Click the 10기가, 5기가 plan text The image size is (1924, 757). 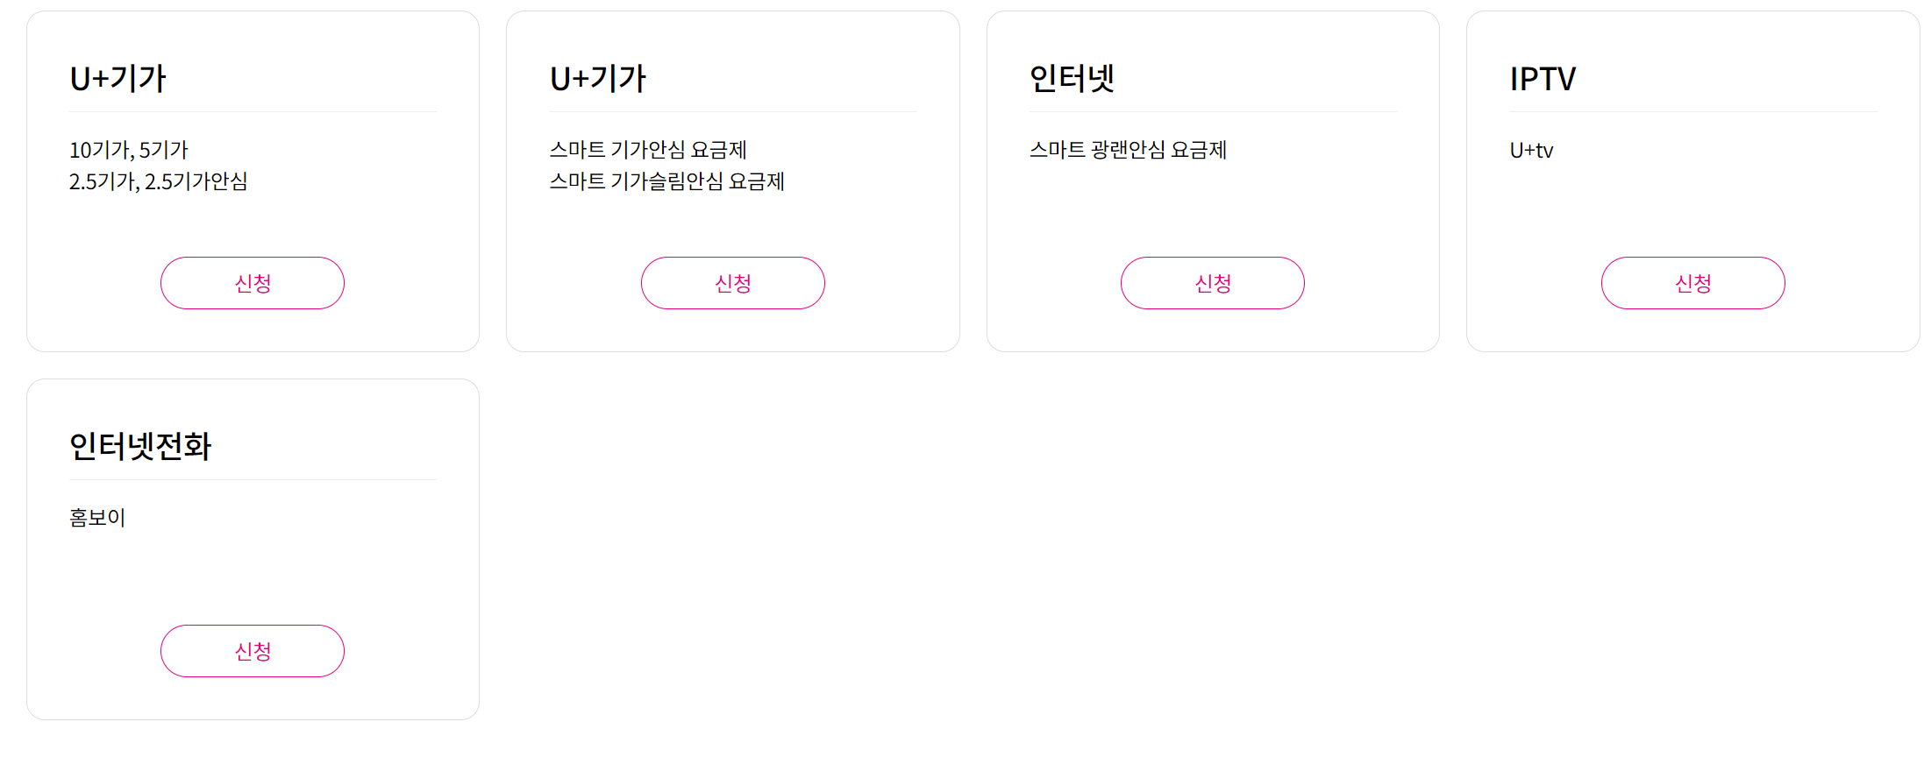[x=129, y=150]
